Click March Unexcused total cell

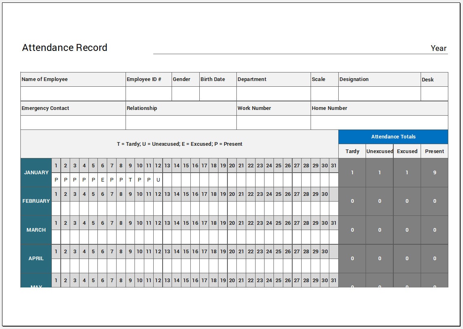click(x=380, y=230)
